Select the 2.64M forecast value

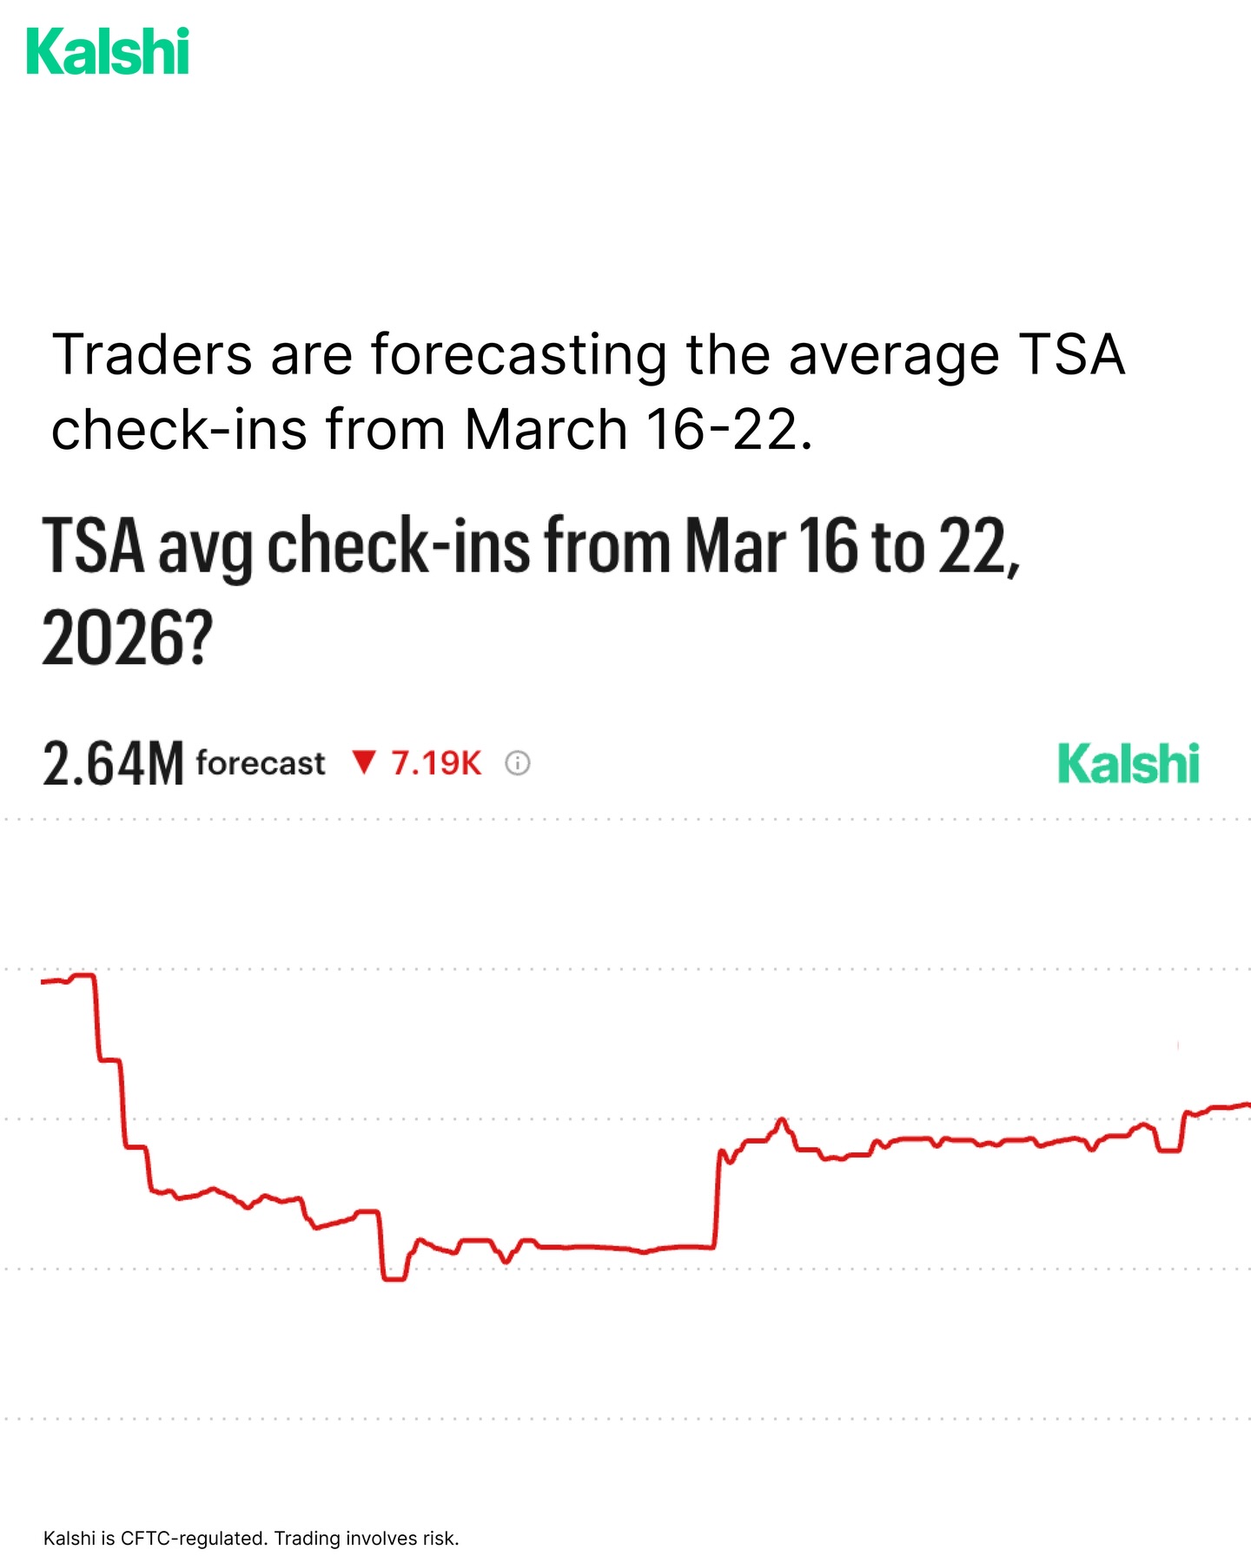(113, 764)
